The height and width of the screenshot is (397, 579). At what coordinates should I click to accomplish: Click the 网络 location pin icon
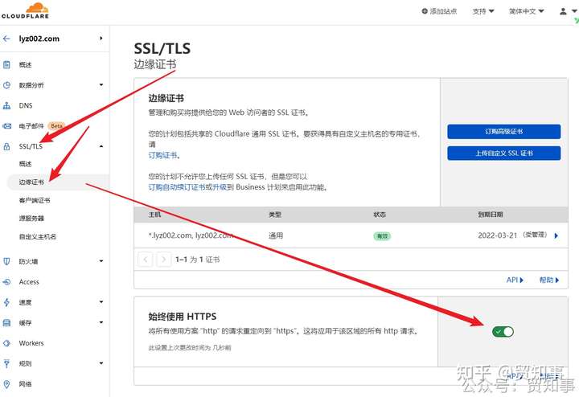pos(6,384)
